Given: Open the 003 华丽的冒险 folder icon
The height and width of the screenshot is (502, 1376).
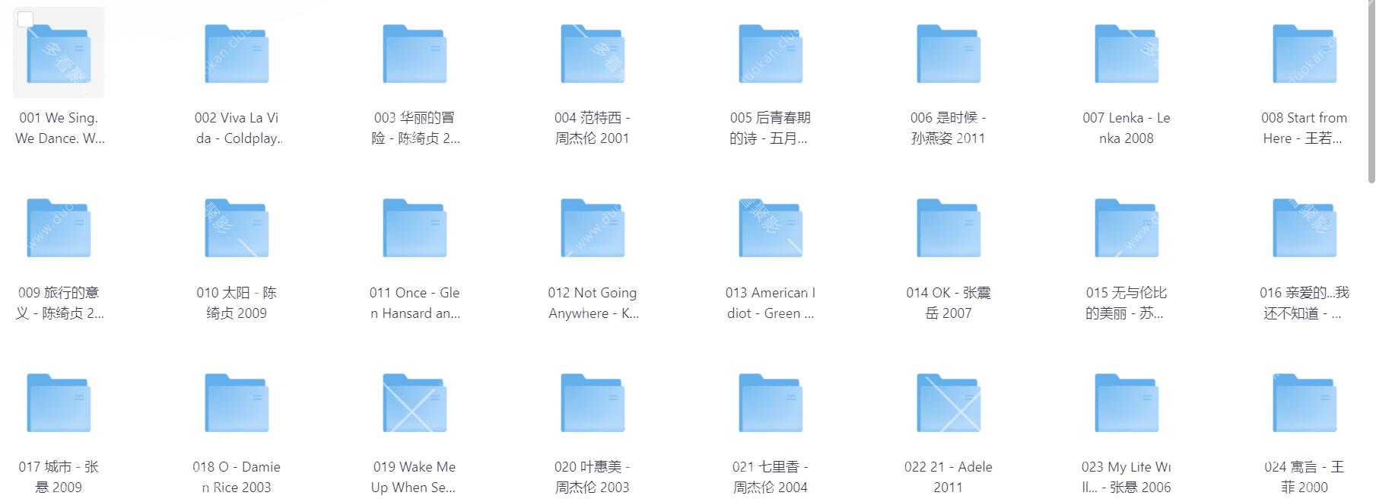Looking at the screenshot, I should pos(415,54).
